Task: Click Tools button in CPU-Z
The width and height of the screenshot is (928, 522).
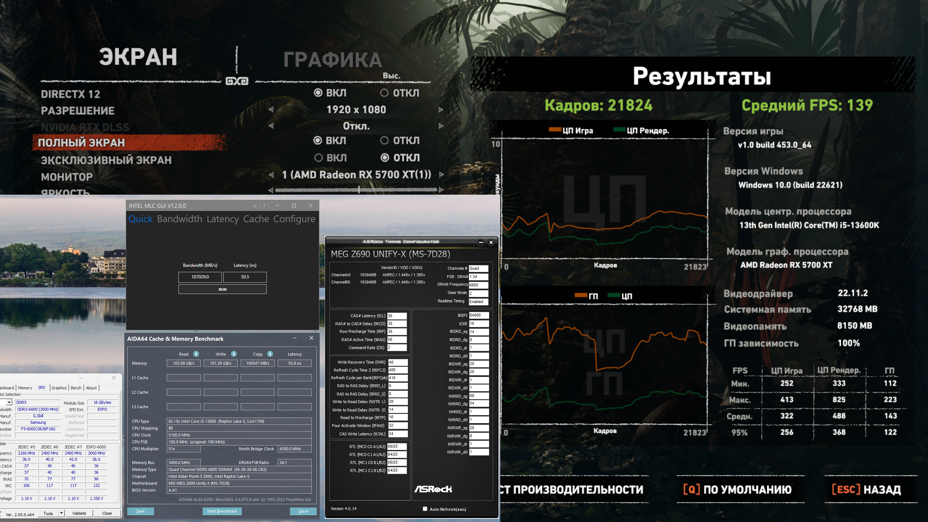Action: pyautogui.click(x=48, y=513)
